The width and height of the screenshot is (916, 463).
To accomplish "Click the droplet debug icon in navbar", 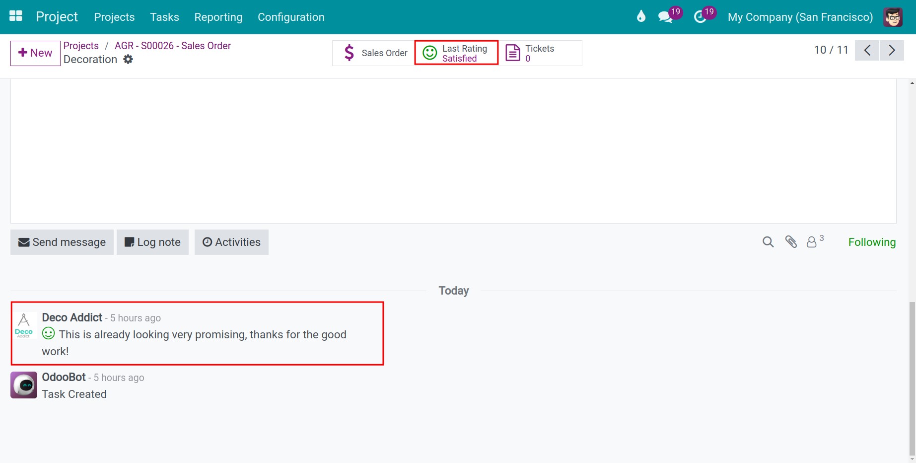I will (641, 16).
